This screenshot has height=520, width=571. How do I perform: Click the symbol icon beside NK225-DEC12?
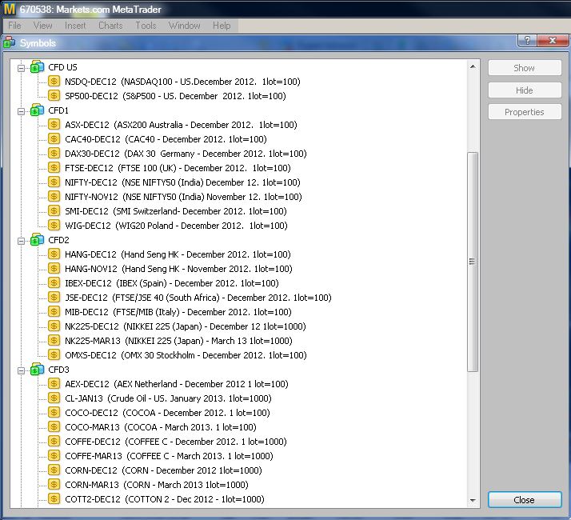[54, 326]
